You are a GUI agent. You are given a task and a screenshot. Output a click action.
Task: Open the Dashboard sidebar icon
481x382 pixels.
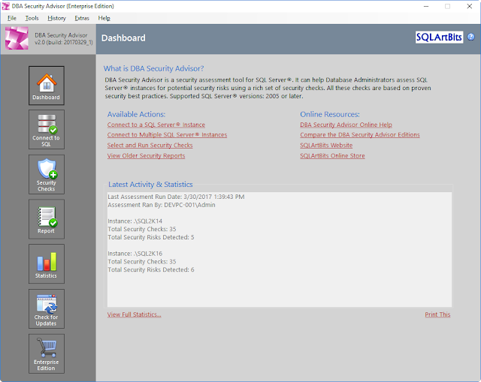(47, 86)
